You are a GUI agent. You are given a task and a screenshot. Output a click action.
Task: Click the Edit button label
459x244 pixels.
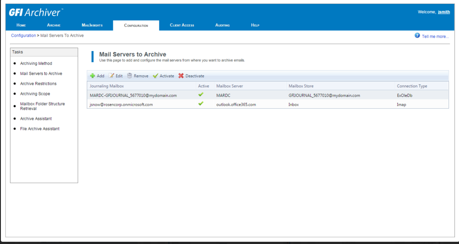point(119,76)
